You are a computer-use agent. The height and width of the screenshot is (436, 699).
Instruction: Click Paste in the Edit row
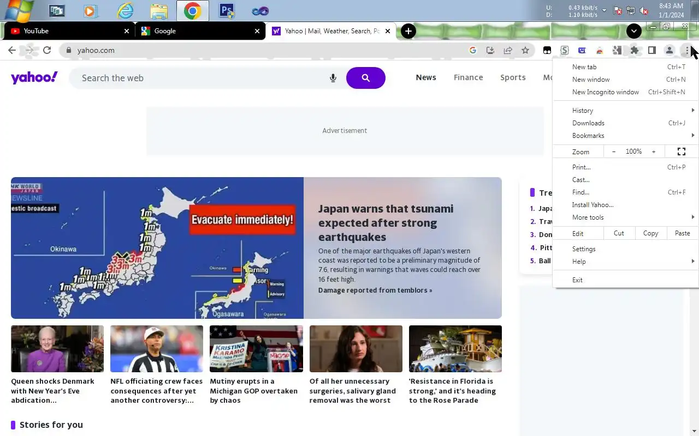pyautogui.click(x=682, y=233)
